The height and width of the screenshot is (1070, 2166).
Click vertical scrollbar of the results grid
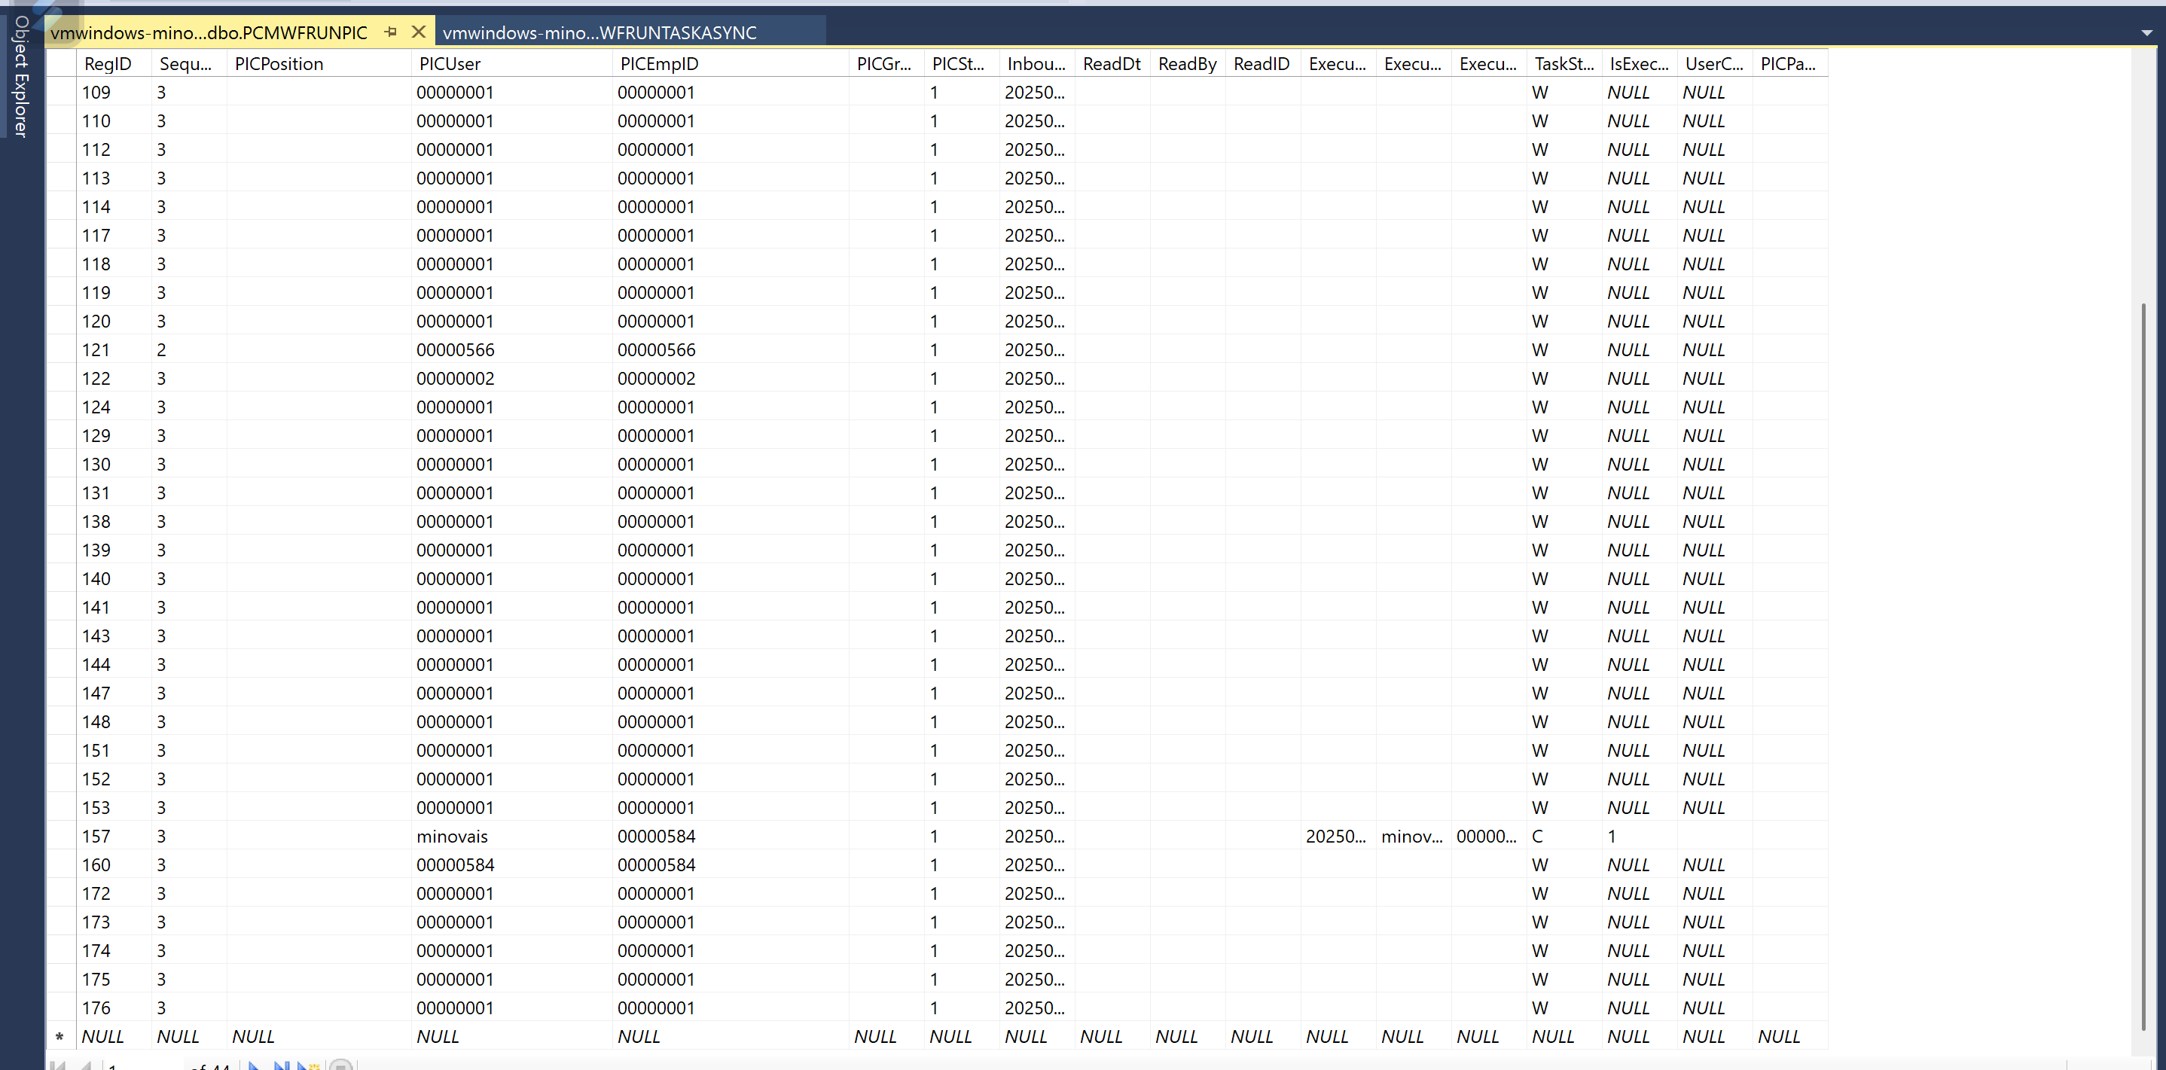2143,668
